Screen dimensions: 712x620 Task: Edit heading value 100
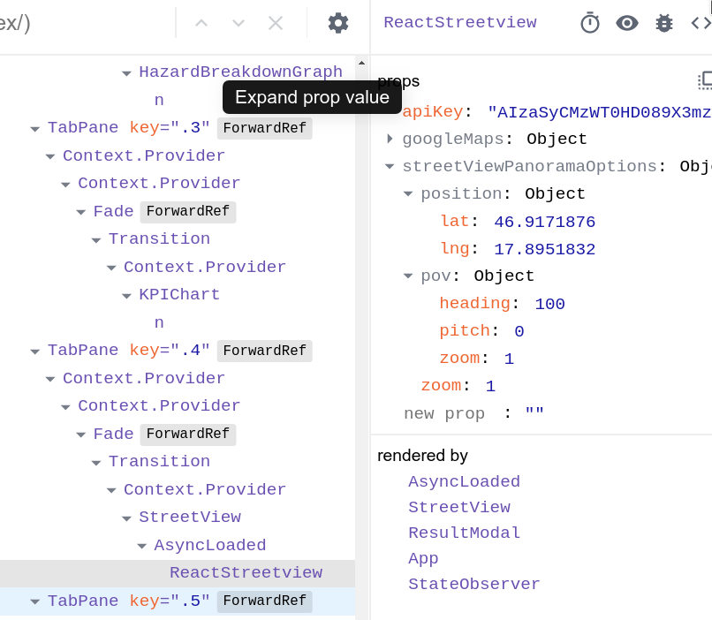549,304
